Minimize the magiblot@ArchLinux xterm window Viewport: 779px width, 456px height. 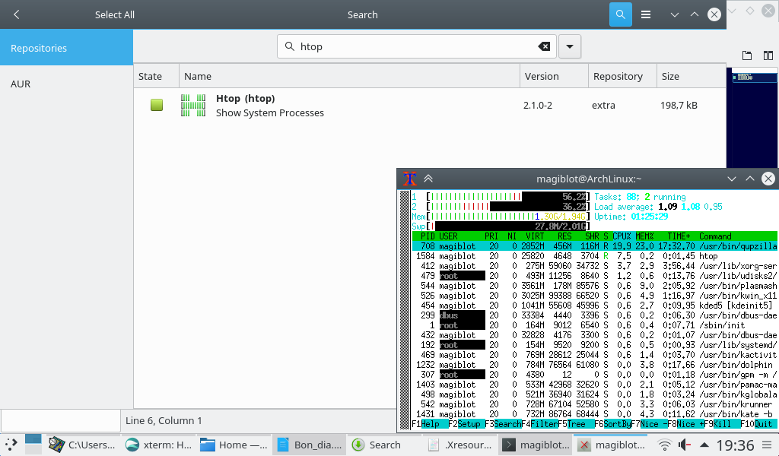point(731,179)
